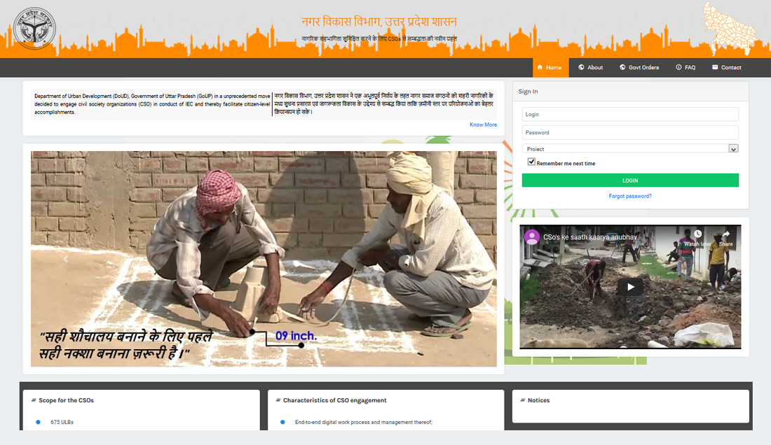Click the icon beside Notices heading
The height and width of the screenshot is (445, 771).
(x=522, y=400)
